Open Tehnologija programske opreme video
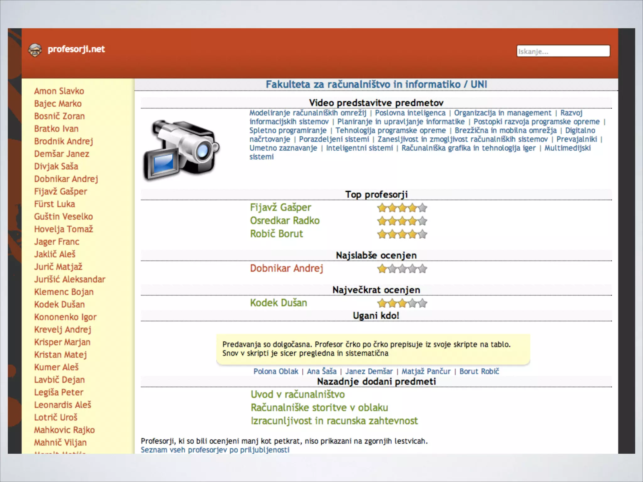The width and height of the screenshot is (643, 482). point(391,131)
